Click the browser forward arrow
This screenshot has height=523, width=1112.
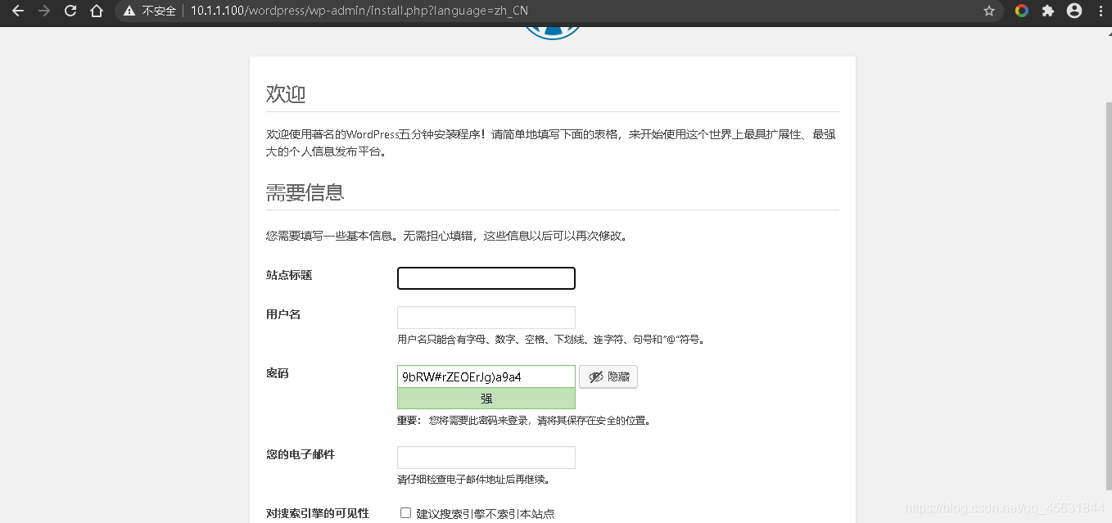pyautogui.click(x=44, y=11)
